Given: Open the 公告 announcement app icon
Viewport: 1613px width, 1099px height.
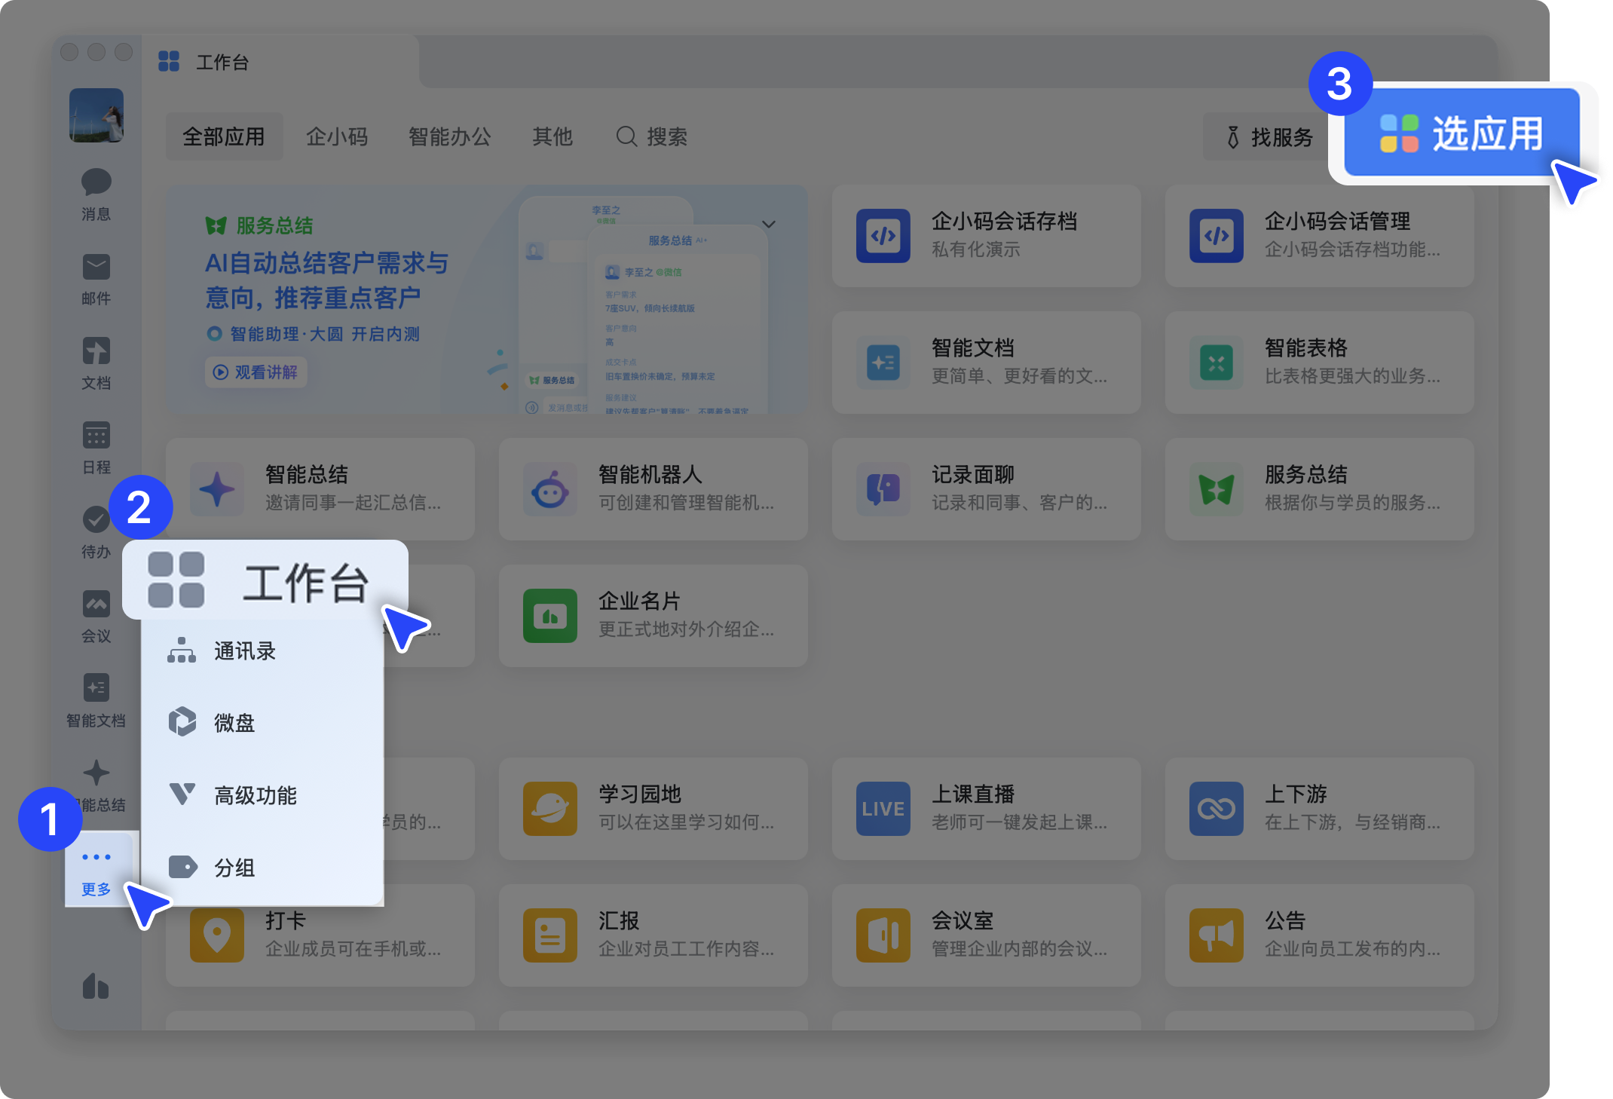Looking at the screenshot, I should [x=1217, y=935].
